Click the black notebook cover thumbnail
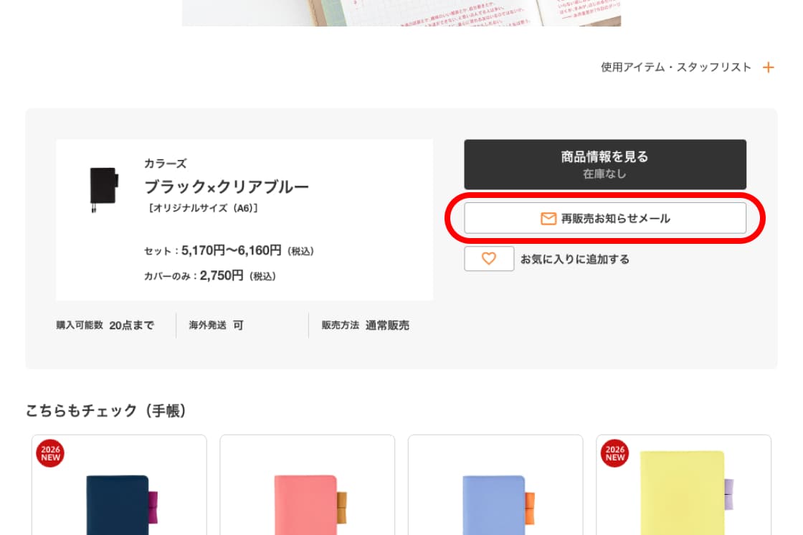The image size is (803, 535). coord(103,189)
